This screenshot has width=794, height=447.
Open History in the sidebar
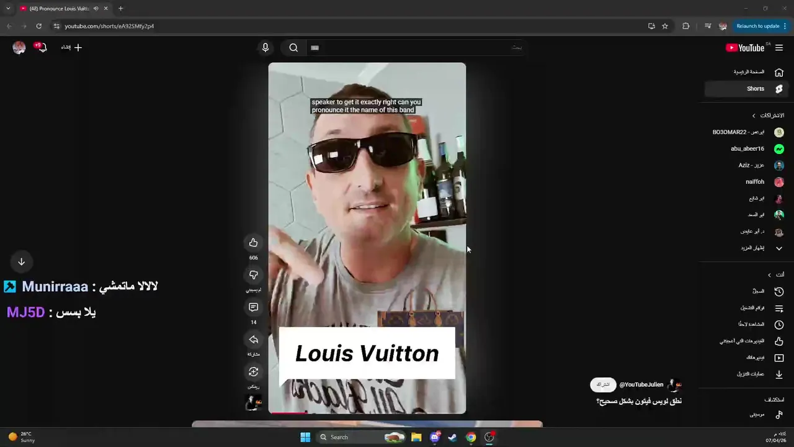(747, 291)
